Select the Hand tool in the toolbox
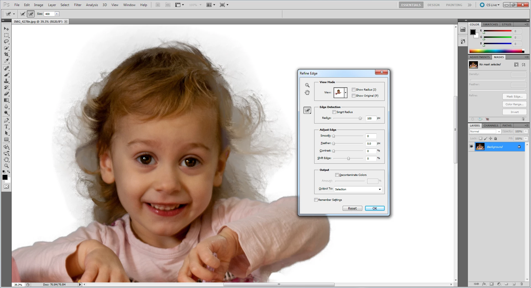The height and width of the screenshot is (288, 531). [x=6, y=160]
